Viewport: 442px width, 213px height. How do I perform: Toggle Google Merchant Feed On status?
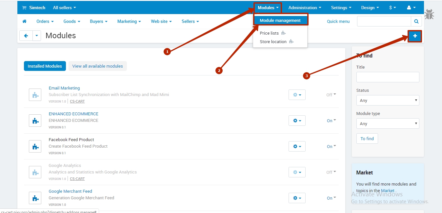pos(331,198)
